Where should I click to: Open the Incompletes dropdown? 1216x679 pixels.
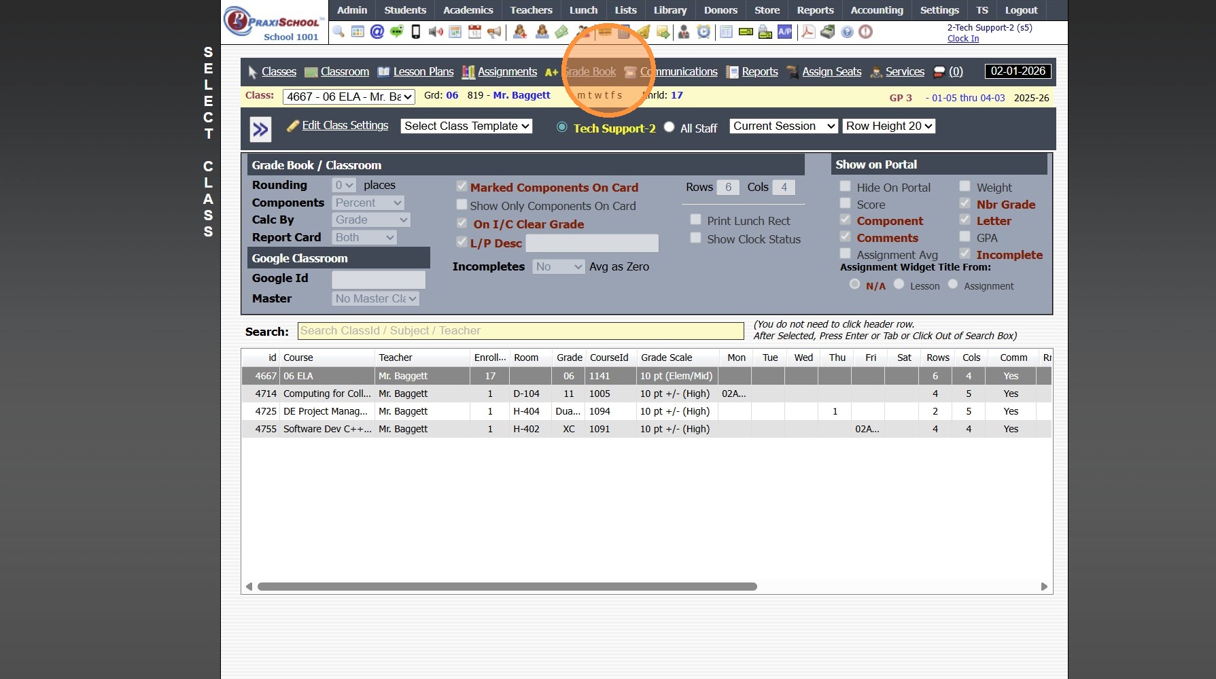point(559,267)
